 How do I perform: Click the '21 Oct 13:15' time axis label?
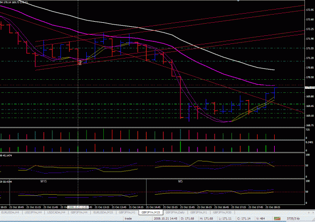coord(102,207)
